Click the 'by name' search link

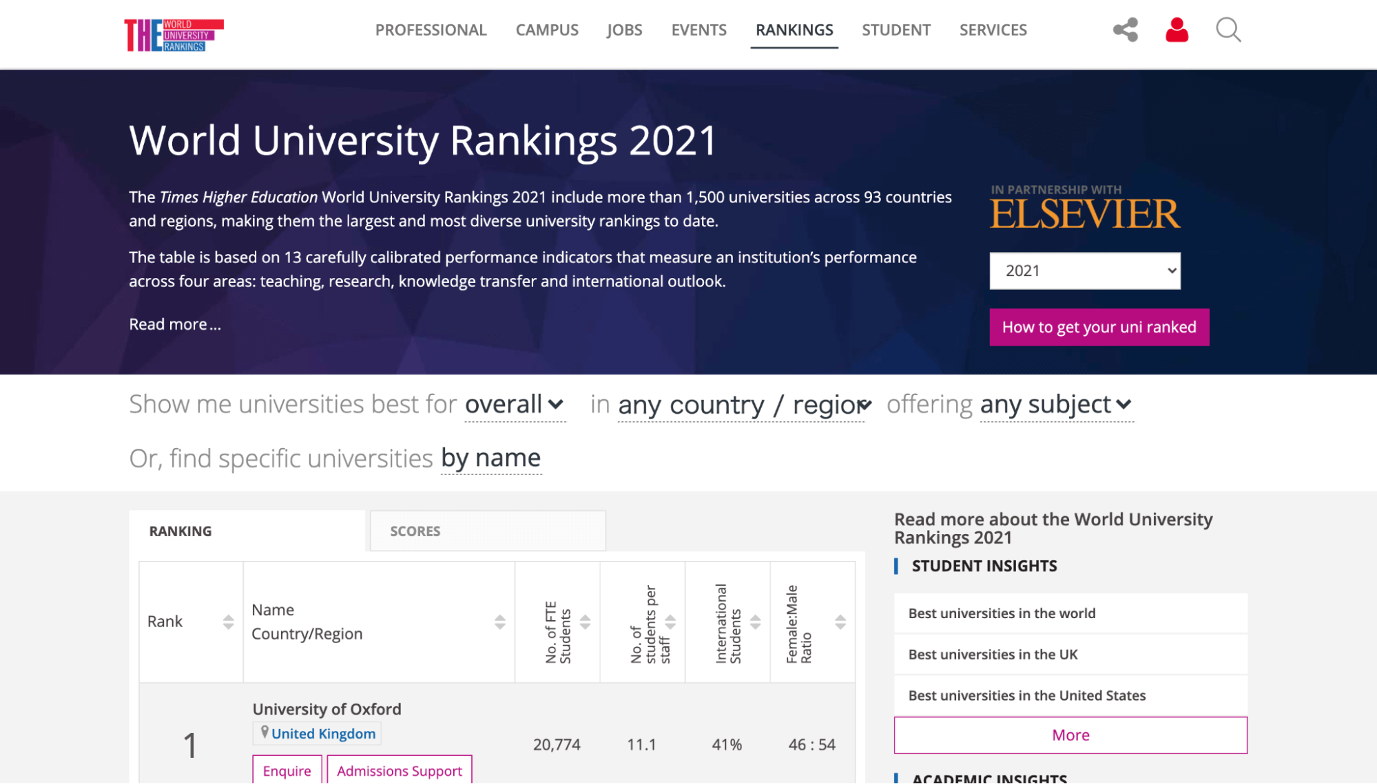coord(491,458)
